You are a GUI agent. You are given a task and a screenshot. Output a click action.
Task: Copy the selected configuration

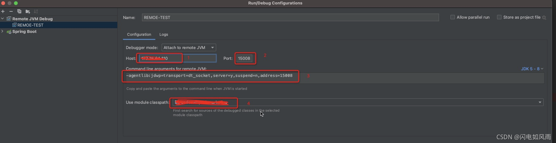pos(19,11)
